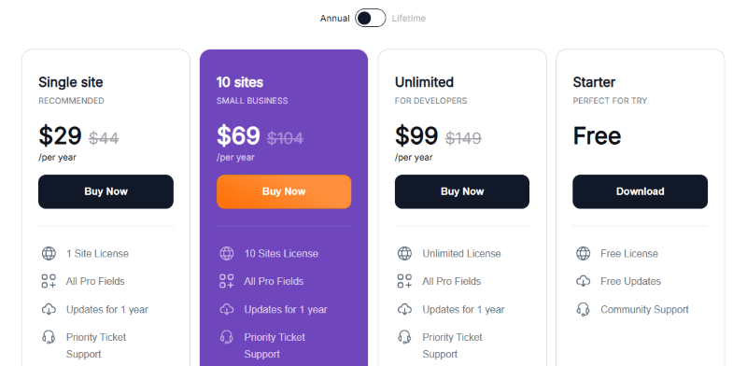This screenshot has height=366, width=747.
Task: Click the $69 price in 10 sites plan
Action: (x=238, y=135)
